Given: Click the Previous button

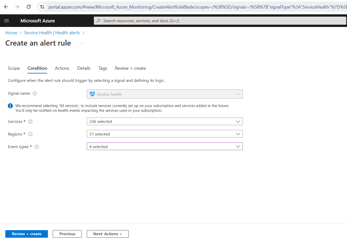Looking at the screenshot, I should [x=67, y=234].
